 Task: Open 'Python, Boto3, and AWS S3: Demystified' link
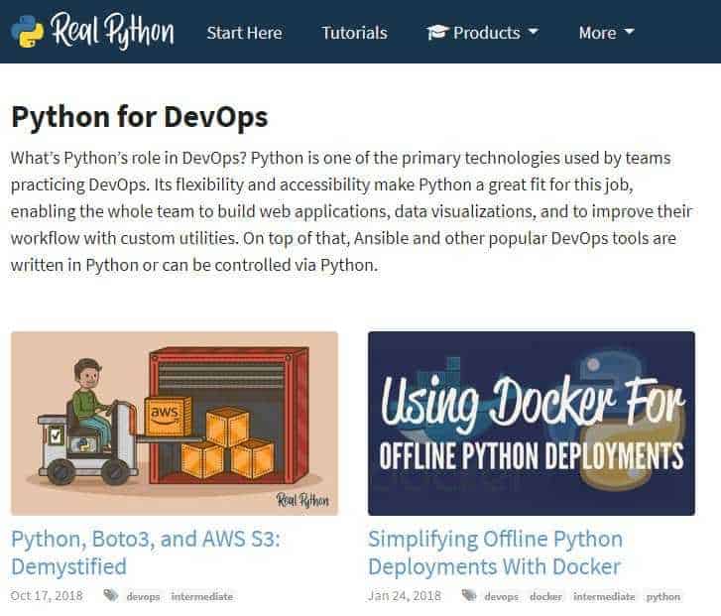[x=146, y=553]
